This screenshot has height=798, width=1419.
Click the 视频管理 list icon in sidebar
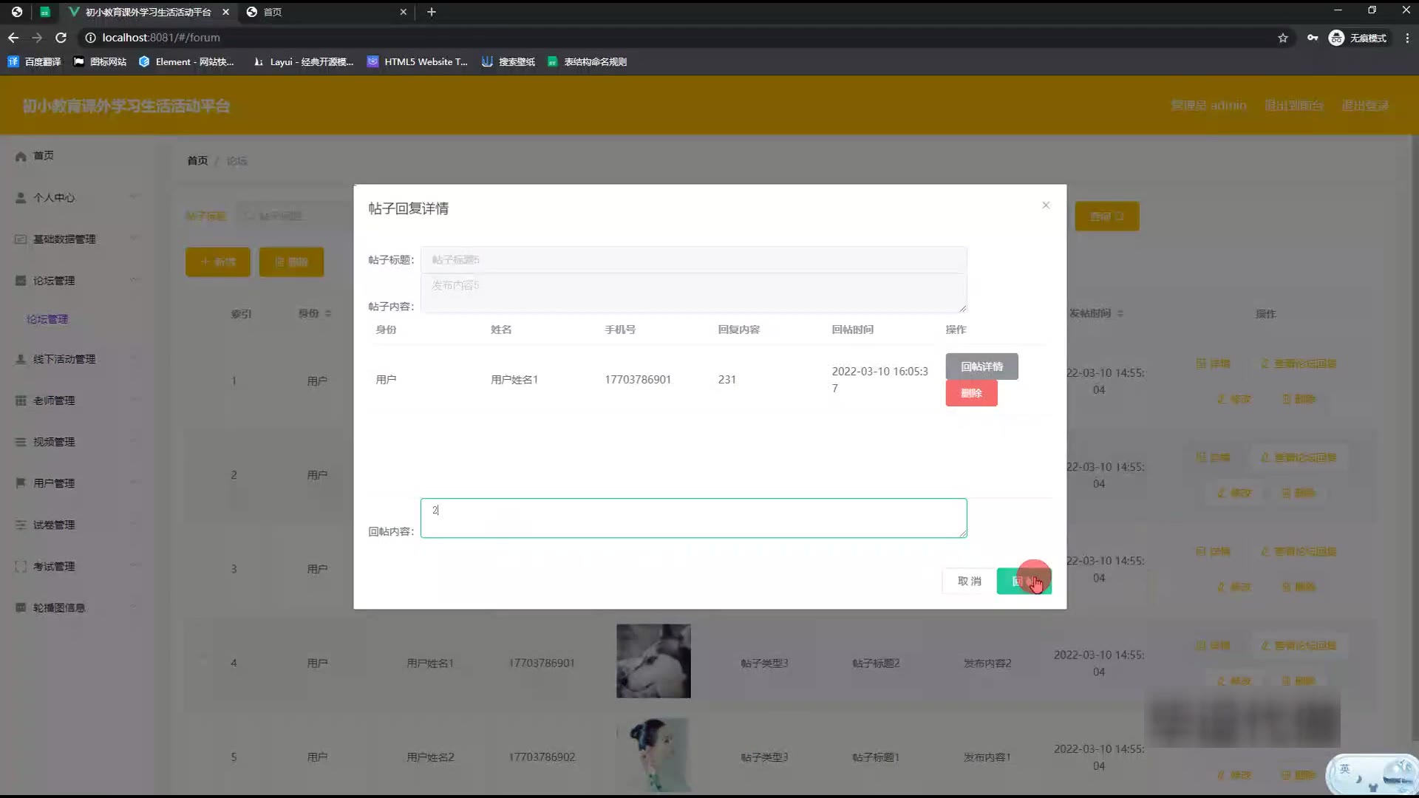point(21,442)
